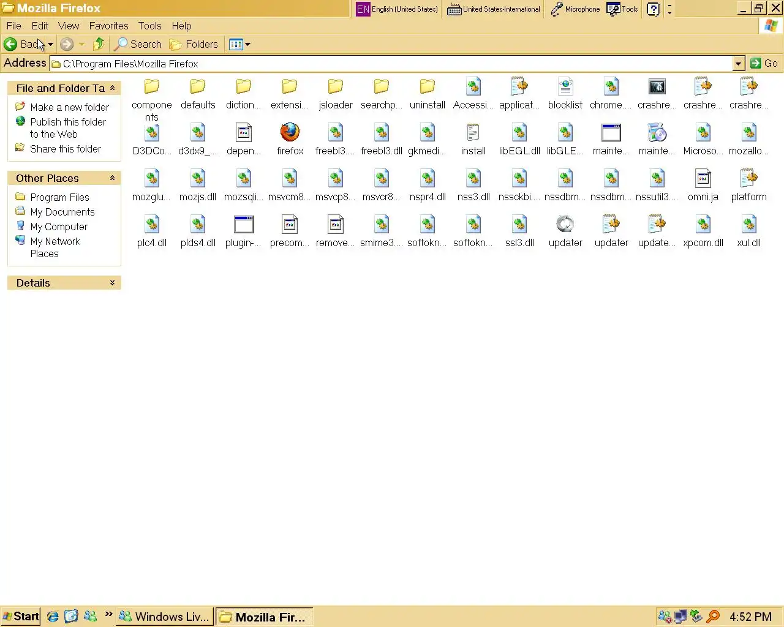Click the Start button
The image size is (784, 627).
[x=20, y=617]
